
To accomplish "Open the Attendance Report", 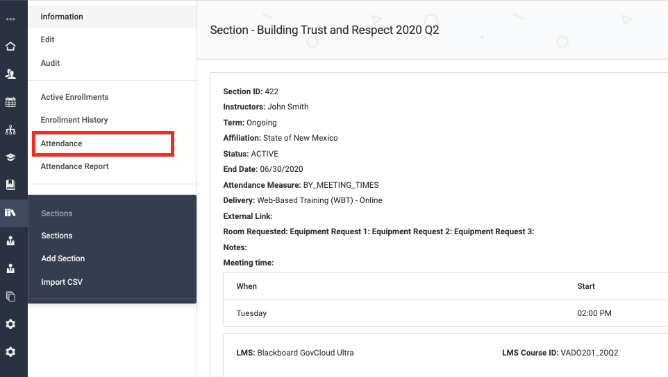I will (74, 166).
